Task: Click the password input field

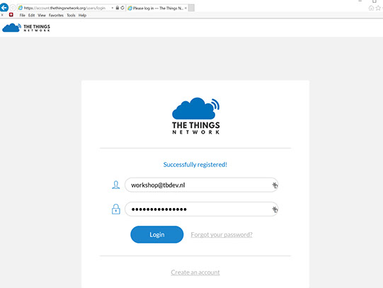Action: (201, 209)
